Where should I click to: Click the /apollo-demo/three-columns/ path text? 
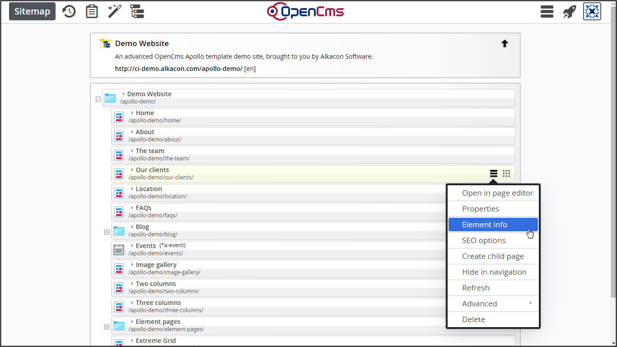click(166, 310)
